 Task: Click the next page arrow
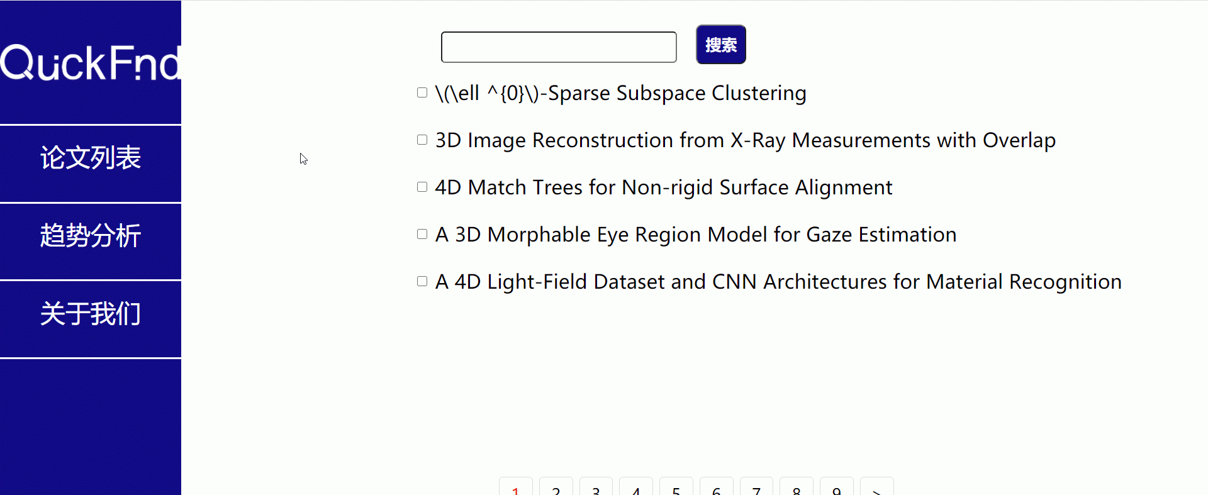tap(877, 487)
